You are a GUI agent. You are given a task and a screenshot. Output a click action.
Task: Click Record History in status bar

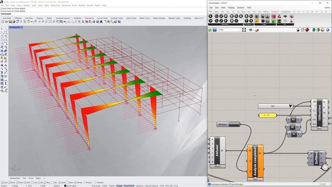click(x=151, y=186)
